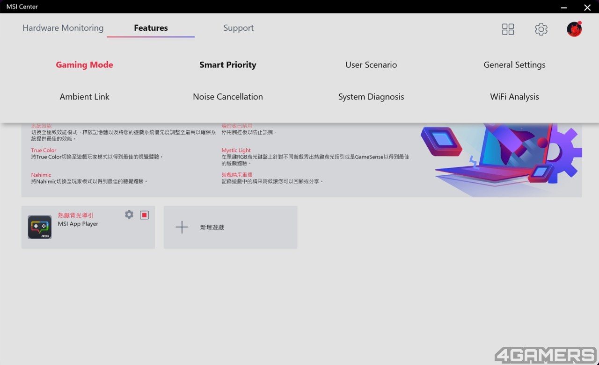Open WiFi Analysis feature
Image resolution: width=599 pixels, height=365 pixels.
point(515,97)
